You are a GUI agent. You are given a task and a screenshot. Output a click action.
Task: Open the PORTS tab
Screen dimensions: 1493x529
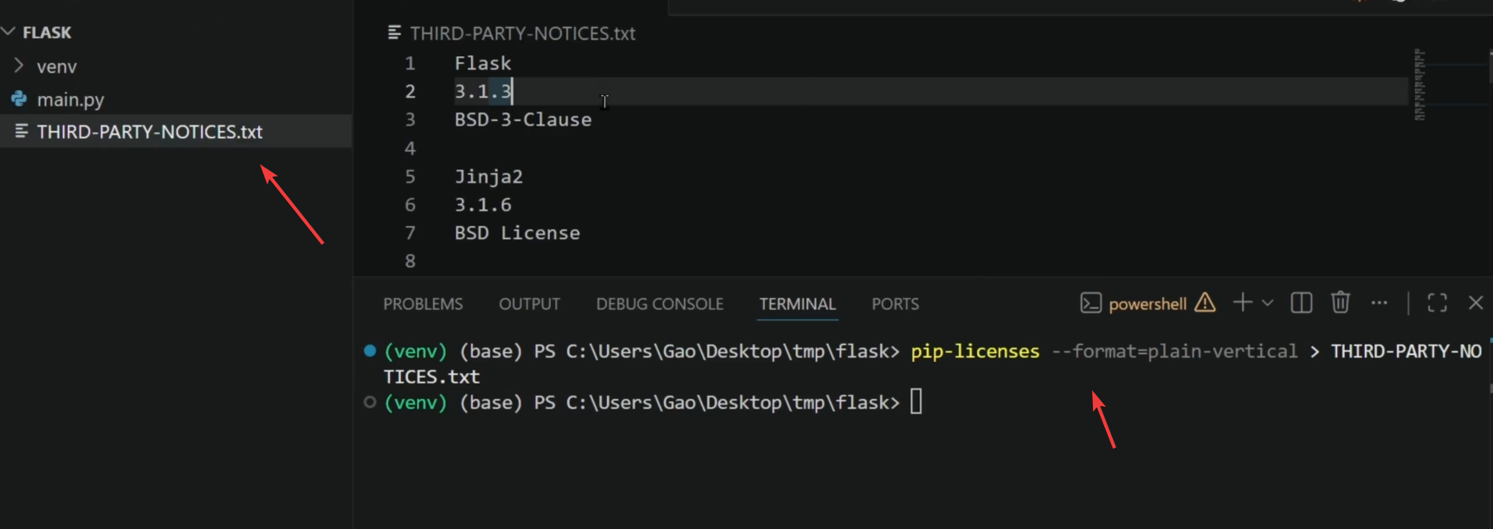(895, 304)
